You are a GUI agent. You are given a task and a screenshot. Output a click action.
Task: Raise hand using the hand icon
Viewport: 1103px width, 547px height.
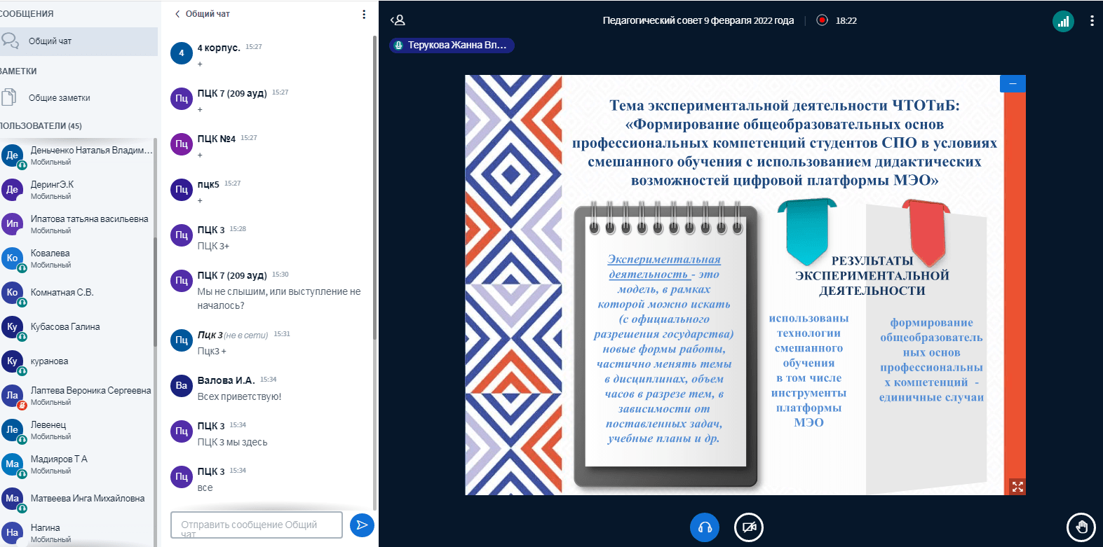pos(1081,527)
